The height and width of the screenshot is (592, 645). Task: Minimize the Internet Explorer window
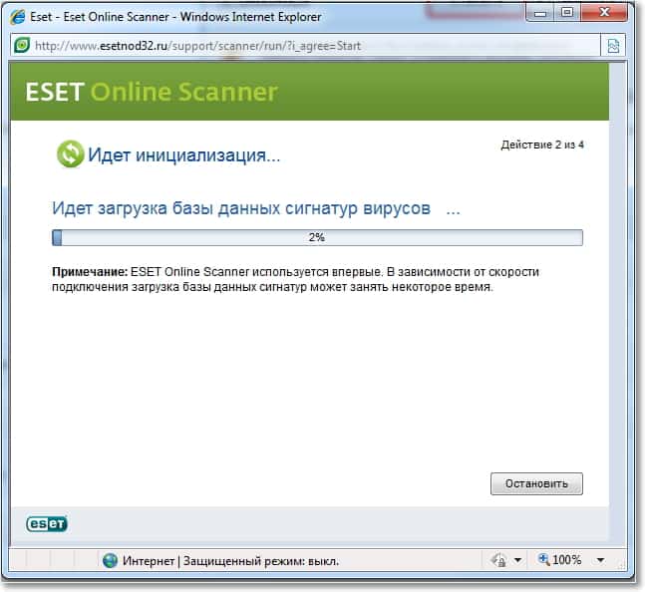(540, 13)
